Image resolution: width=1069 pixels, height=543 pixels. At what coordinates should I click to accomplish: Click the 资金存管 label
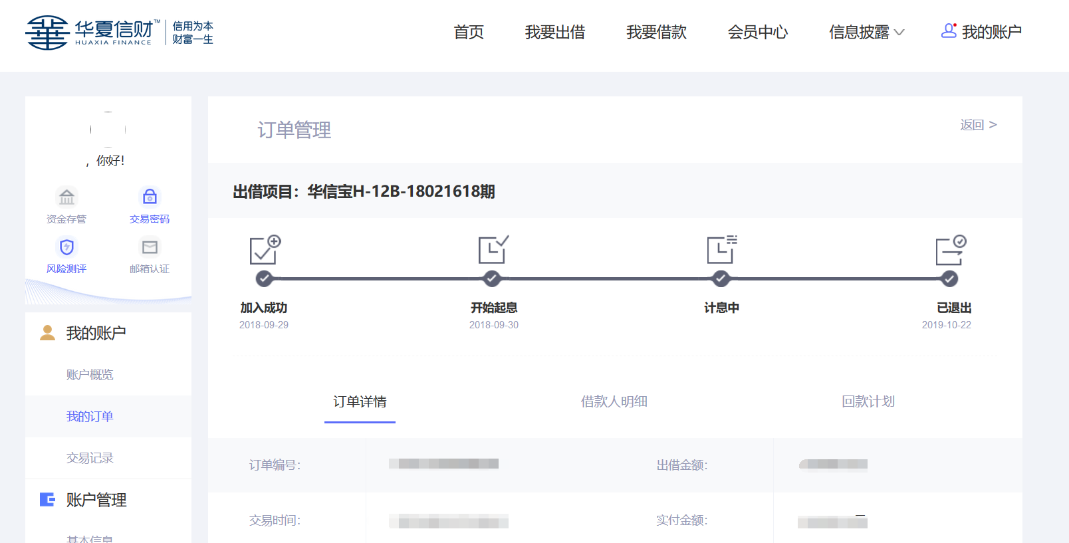(x=66, y=219)
